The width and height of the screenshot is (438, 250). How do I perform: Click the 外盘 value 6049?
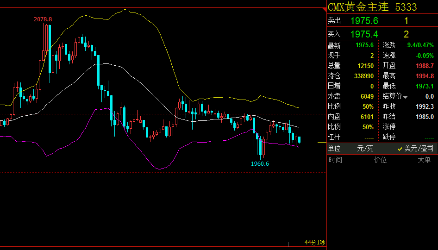coord(367,96)
